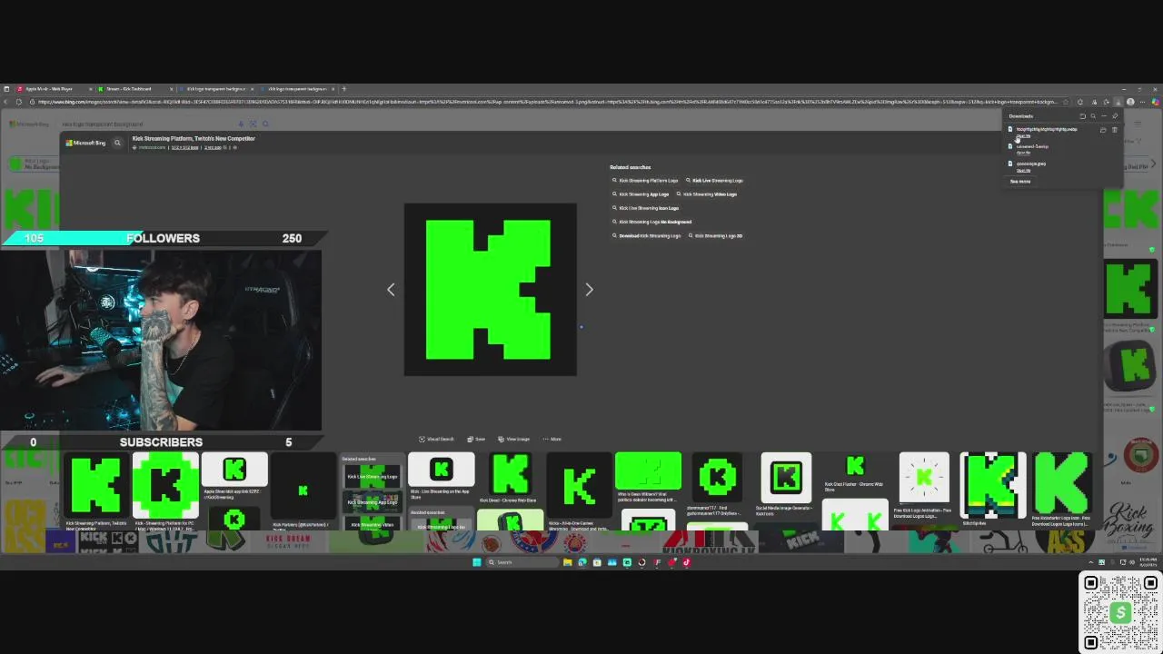The image size is (1163, 654).
Task: Click the taskbar Search box
Action: coord(522,562)
